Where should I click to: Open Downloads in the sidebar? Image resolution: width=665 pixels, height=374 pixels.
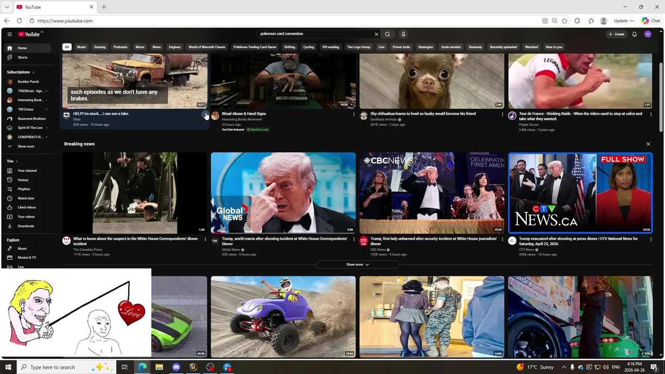tap(29, 226)
